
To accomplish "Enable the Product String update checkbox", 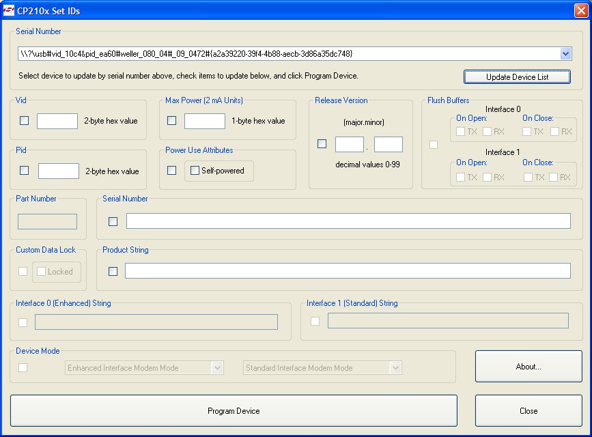I will pos(113,271).
